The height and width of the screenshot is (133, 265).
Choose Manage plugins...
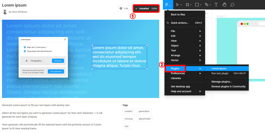click(x=227, y=82)
